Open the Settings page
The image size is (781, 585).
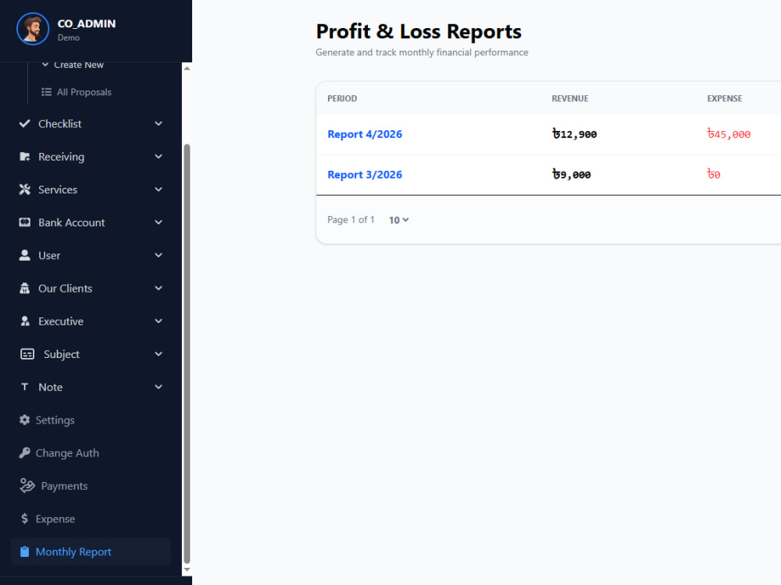pyautogui.click(x=55, y=420)
